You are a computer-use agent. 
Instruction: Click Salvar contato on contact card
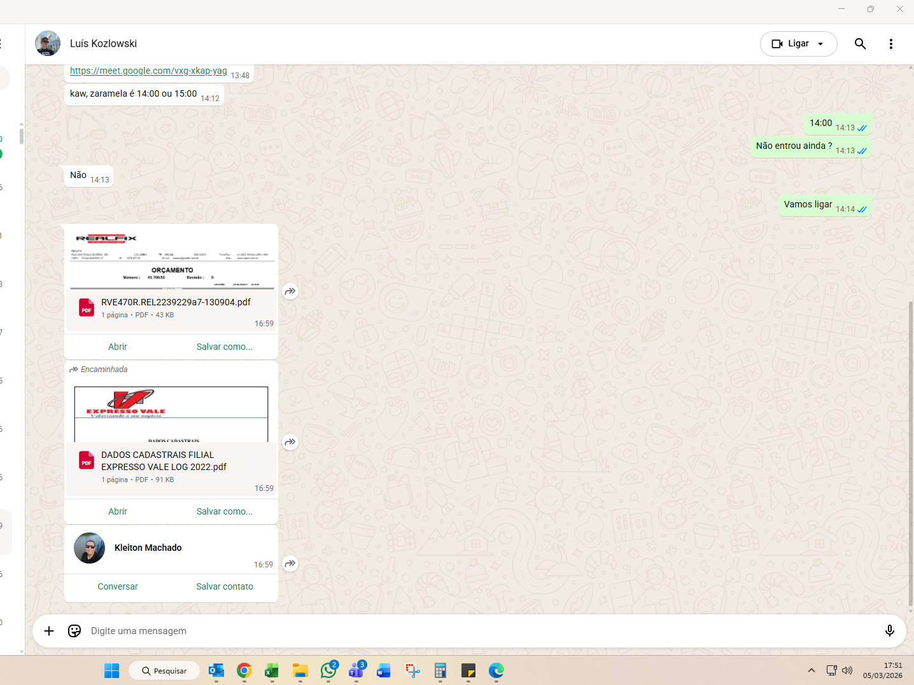click(x=224, y=586)
